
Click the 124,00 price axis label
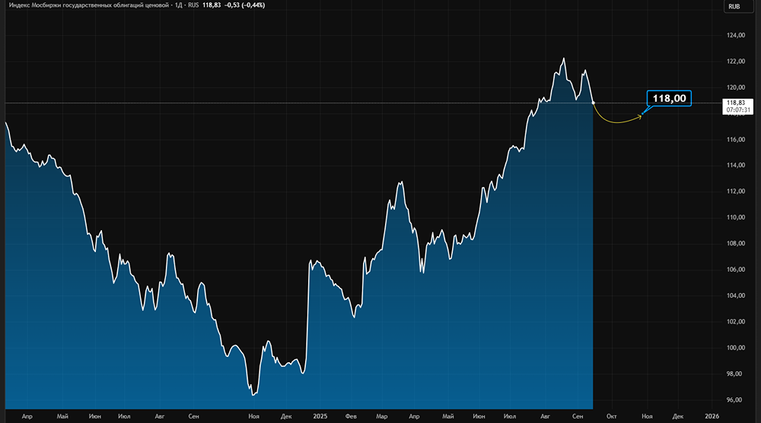tap(736, 36)
